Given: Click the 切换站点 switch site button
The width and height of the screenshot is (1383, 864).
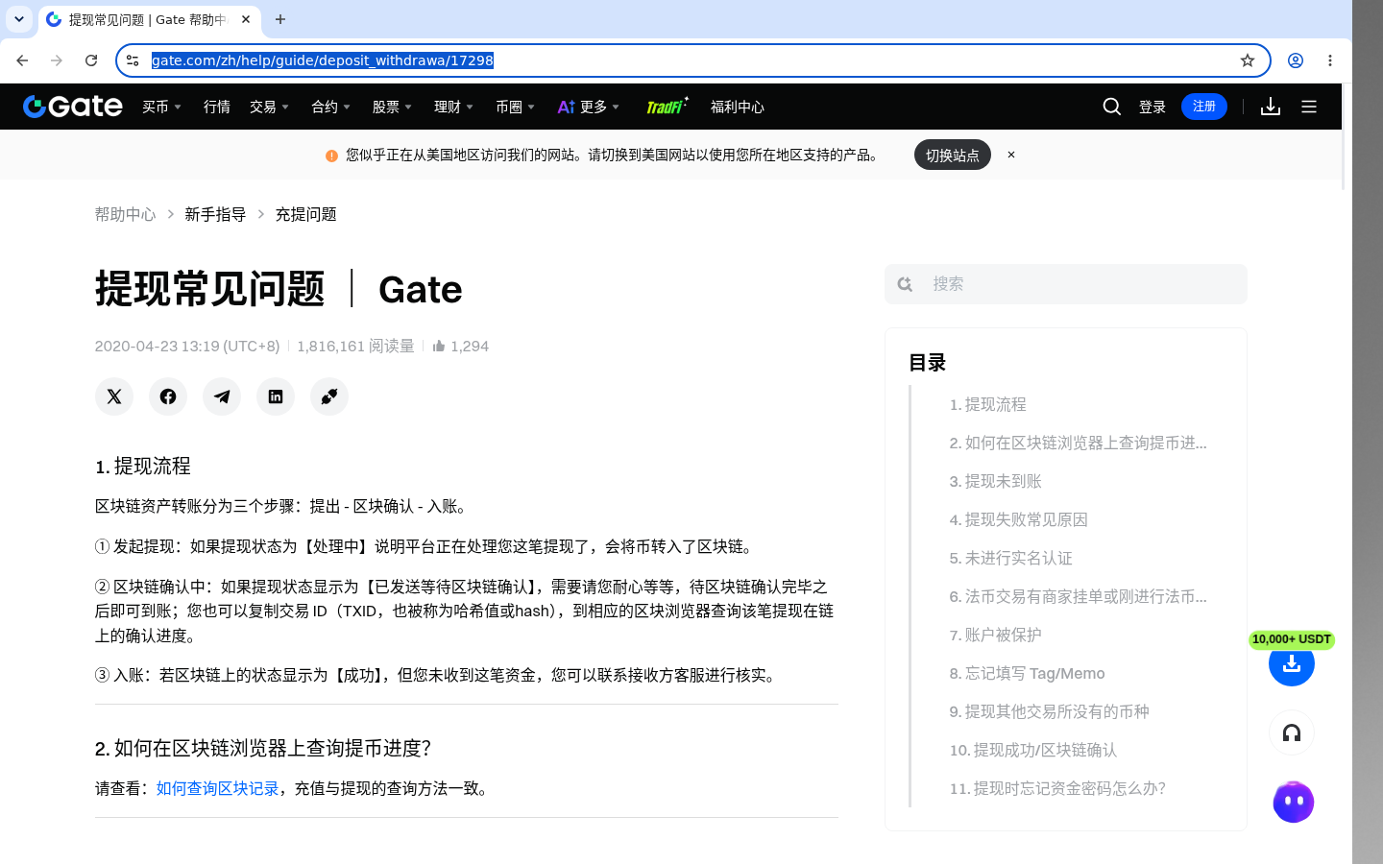Looking at the screenshot, I should point(953,155).
